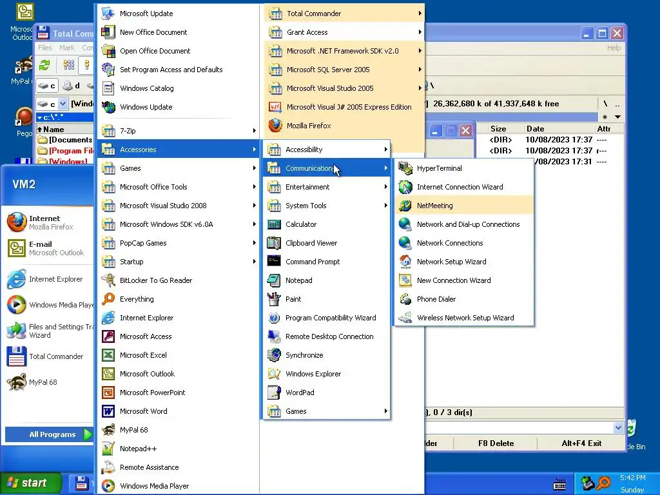Image resolution: width=660 pixels, height=495 pixels.
Task: Click the Microsoft Word icon
Action: coord(108,411)
